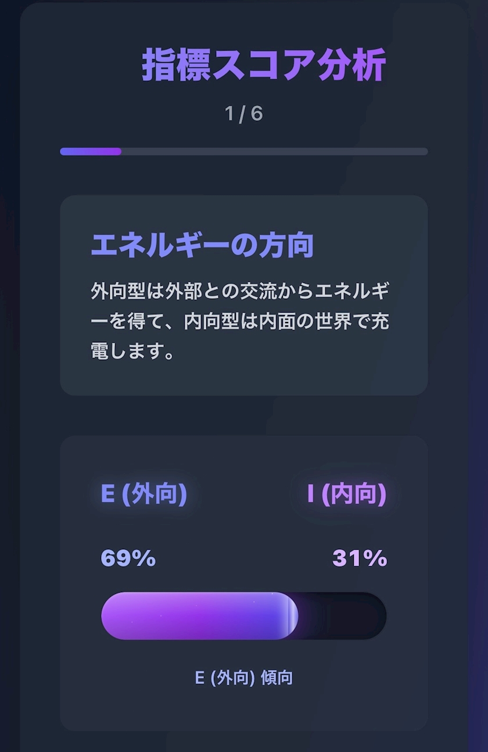Click the 69% score value
This screenshot has height=752, width=488.
(x=128, y=558)
